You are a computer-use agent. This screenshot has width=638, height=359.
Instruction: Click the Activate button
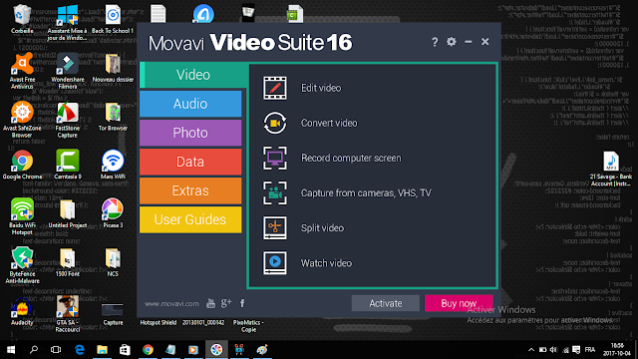coord(386,303)
